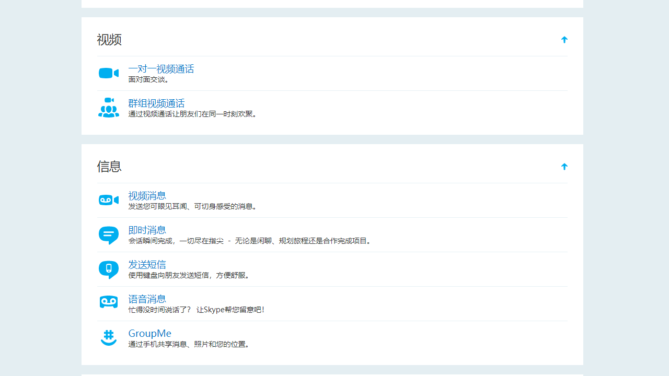
Task: Click the partially visible section below GroupMe
Action: tap(332, 375)
